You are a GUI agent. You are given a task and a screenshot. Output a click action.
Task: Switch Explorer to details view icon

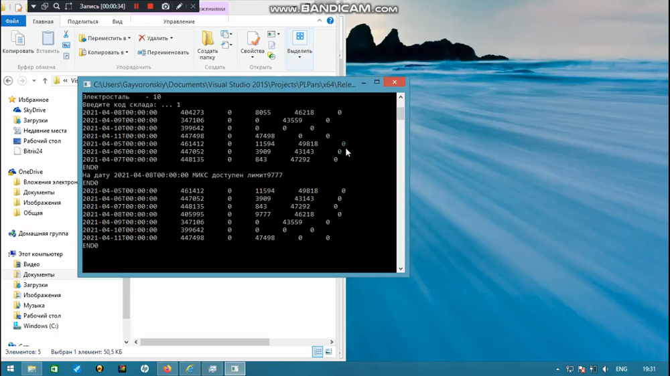318,352
